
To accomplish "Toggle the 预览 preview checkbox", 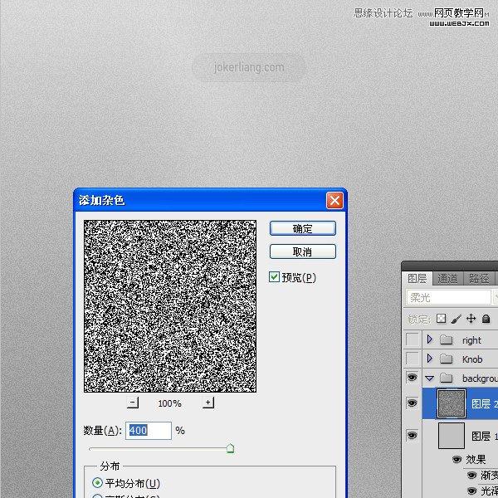I will click(275, 277).
